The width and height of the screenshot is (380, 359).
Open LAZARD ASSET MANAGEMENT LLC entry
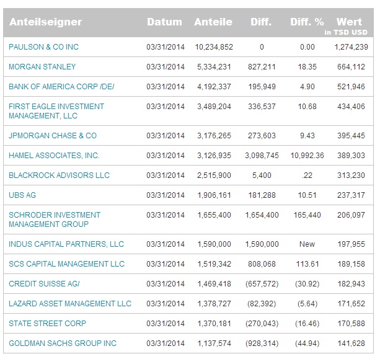(70, 304)
